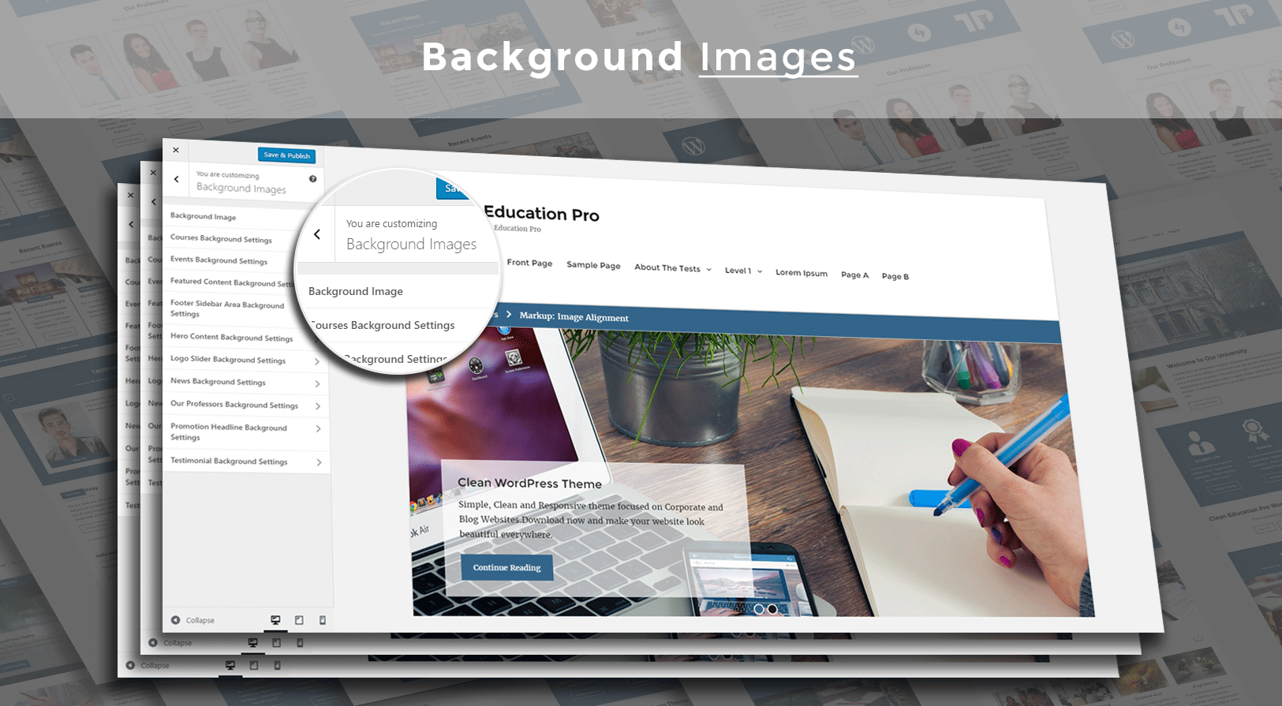Expand Testimonial Background Settings chevron
The image size is (1282, 706).
click(319, 462)
